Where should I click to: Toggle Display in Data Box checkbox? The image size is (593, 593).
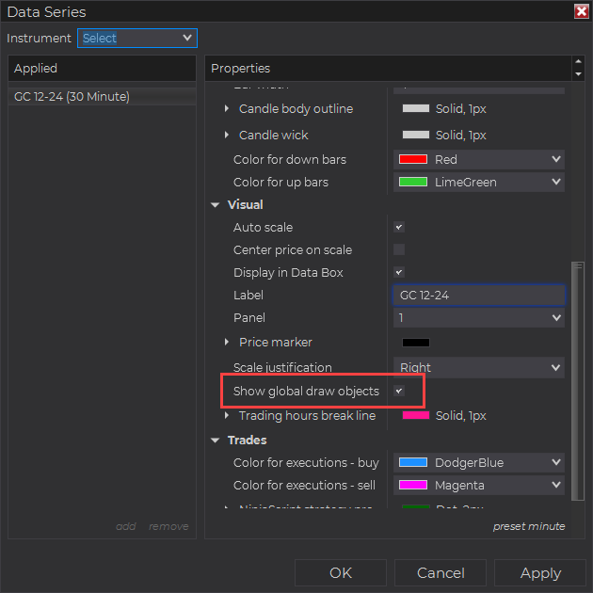tap(399, 273)
